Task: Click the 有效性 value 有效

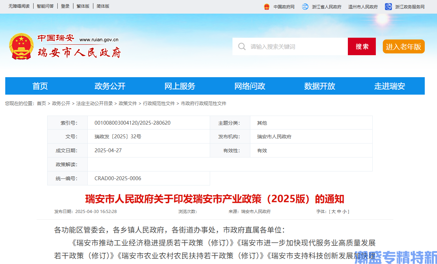Action: (x=262, y=151)
